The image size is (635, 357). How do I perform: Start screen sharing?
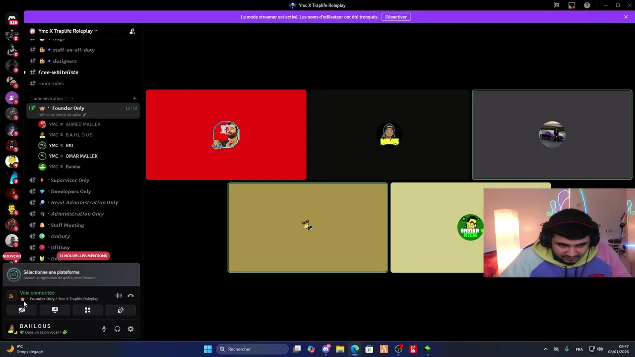[x=55, y=310]
